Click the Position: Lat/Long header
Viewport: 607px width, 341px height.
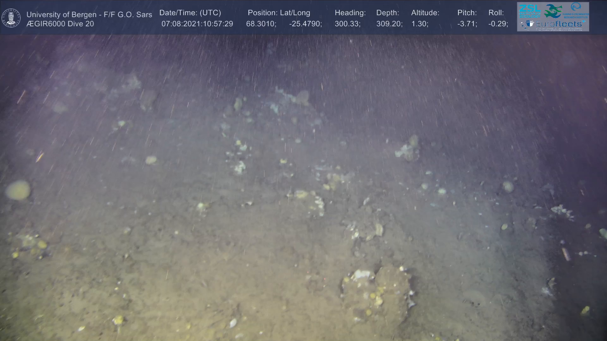279,13
